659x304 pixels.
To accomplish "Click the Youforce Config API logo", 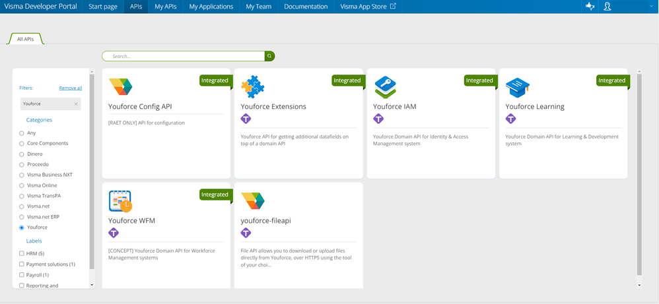I will coord(120,86).
